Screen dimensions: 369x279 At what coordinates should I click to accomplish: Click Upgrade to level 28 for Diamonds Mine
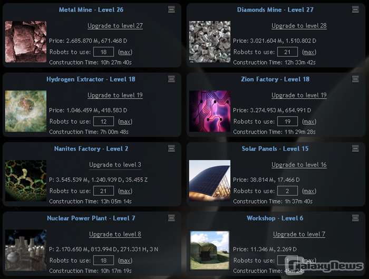pos(299,26)
